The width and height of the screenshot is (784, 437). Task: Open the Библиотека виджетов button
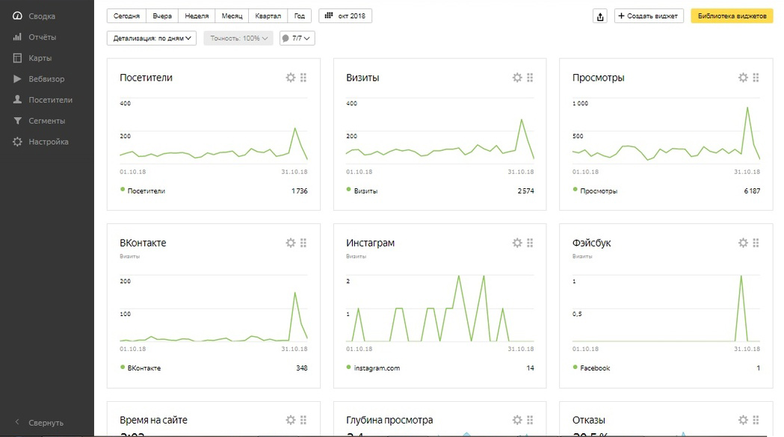[x=732, y=16]
